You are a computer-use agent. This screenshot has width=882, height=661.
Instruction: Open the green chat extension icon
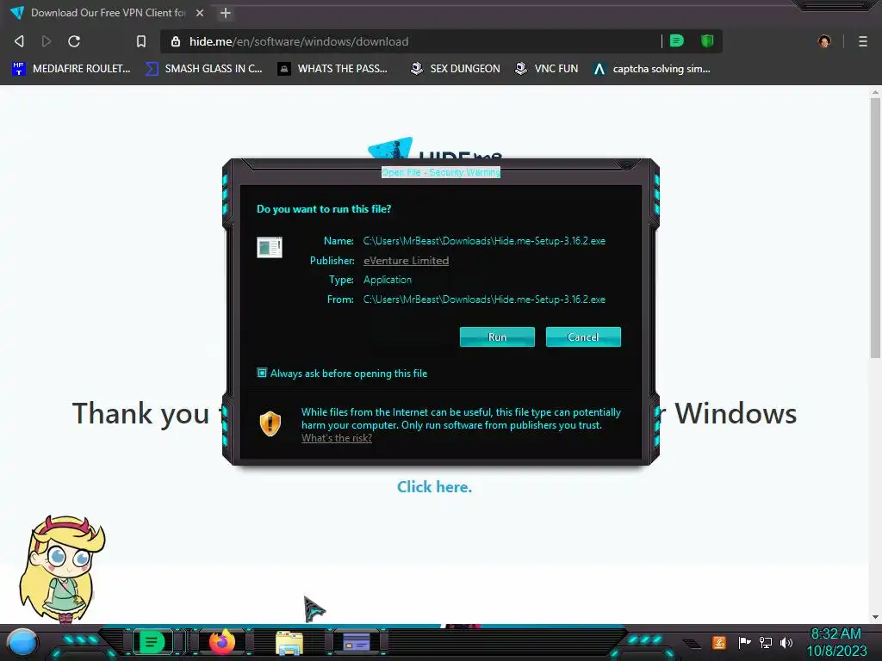(x=677, y=40)
